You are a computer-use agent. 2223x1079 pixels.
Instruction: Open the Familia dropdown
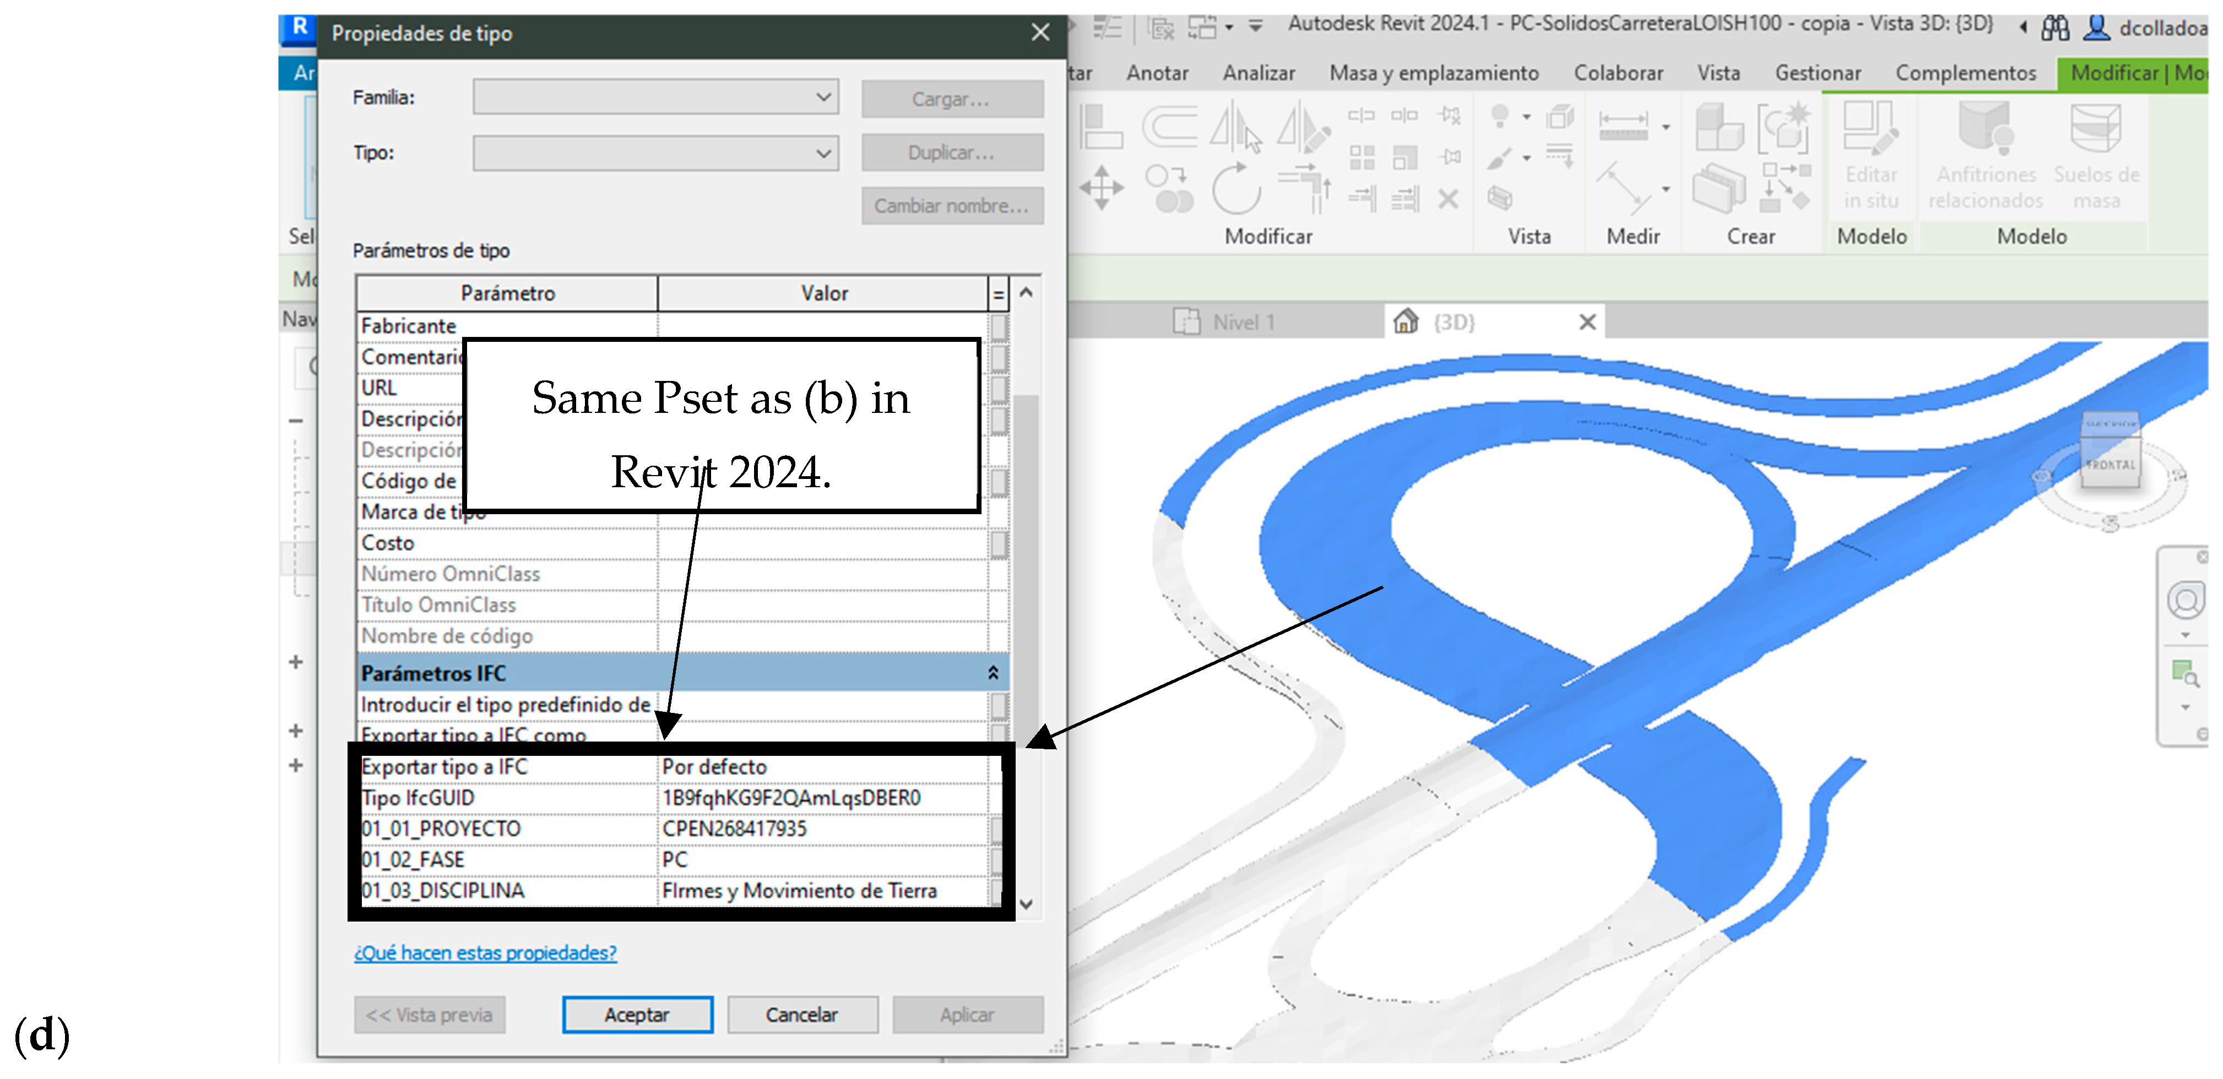click(x=823, y=97)
